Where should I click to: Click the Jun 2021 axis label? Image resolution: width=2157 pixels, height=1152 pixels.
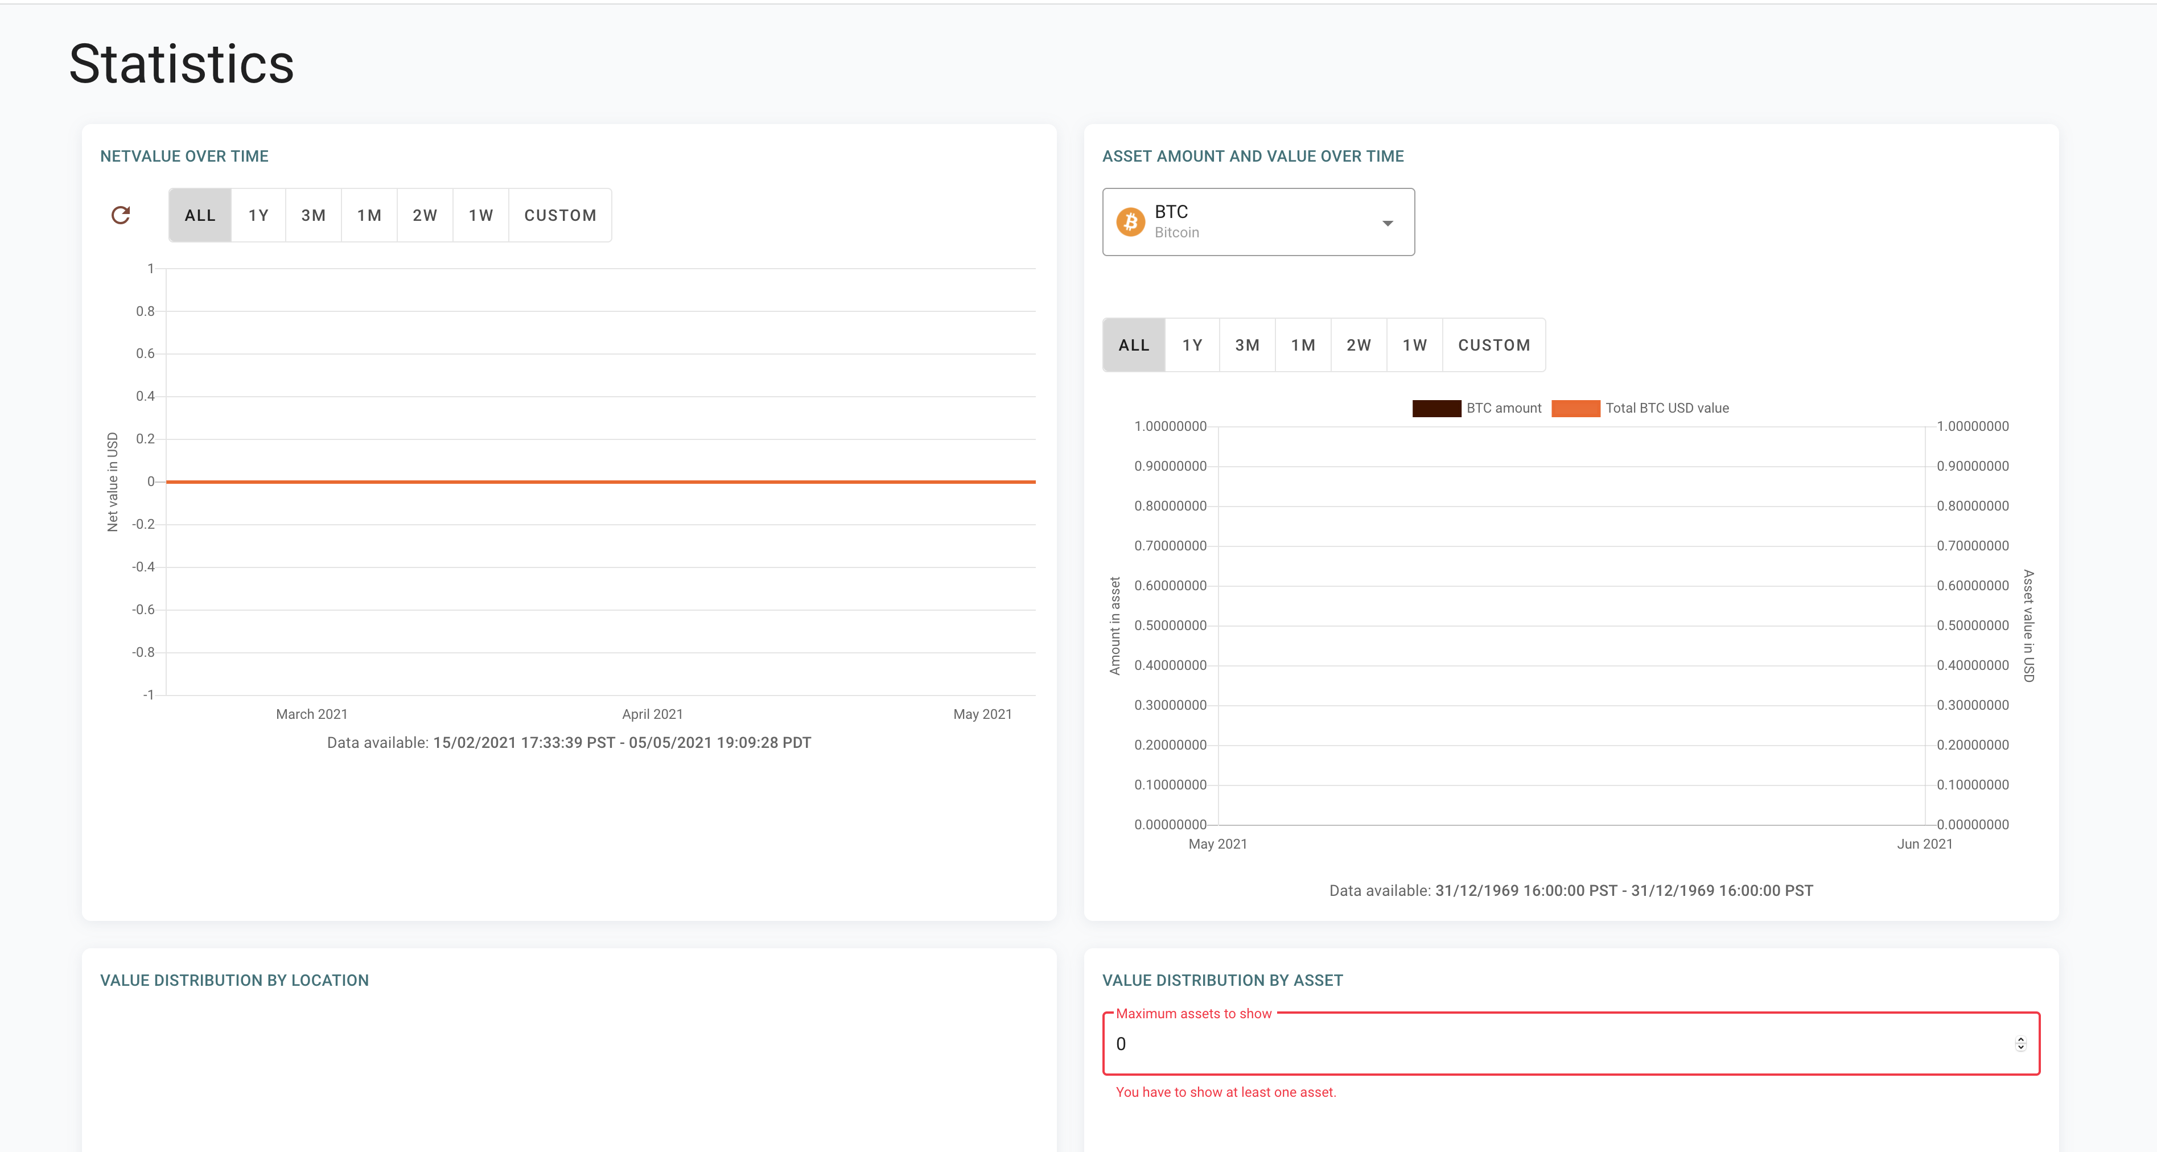(x=1924, y=844)
